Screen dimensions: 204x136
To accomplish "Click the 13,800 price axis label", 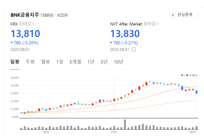I will pyautogui.click(x=14, y=93).
